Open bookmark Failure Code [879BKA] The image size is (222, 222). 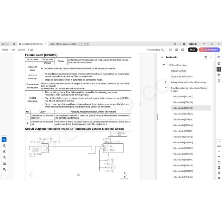(182, 114)
